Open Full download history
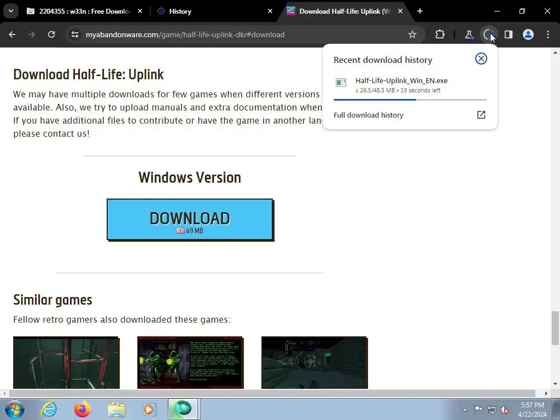The height and width of the screenshot is (420, 560). click(x=410, y=115)
